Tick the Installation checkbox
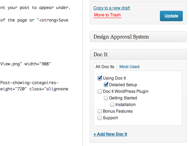This screenshot has height=146, width=189. 112,105
